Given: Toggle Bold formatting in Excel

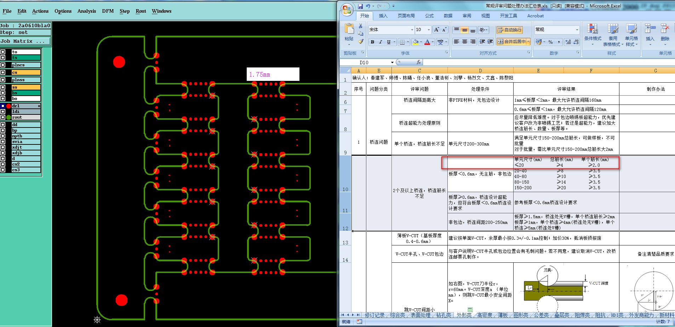Looking at the screenshot, I should coord(372,42).
